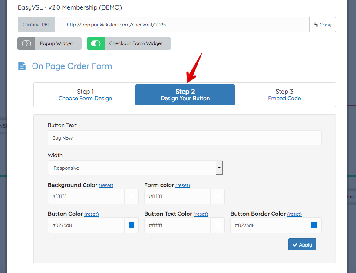The image size is (356, 273).
Task: Reset the Background Color
Action: (106, 185)
